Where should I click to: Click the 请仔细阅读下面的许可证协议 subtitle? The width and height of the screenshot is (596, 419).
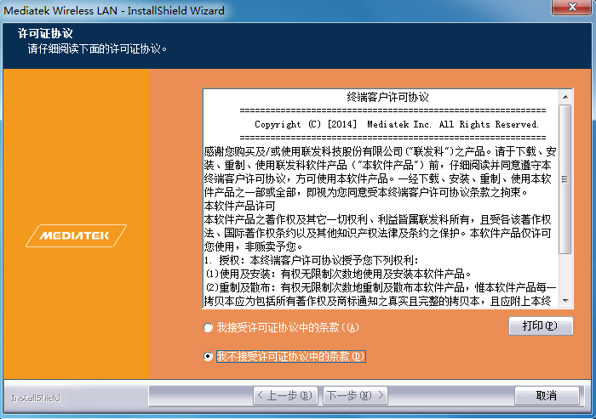97,49
